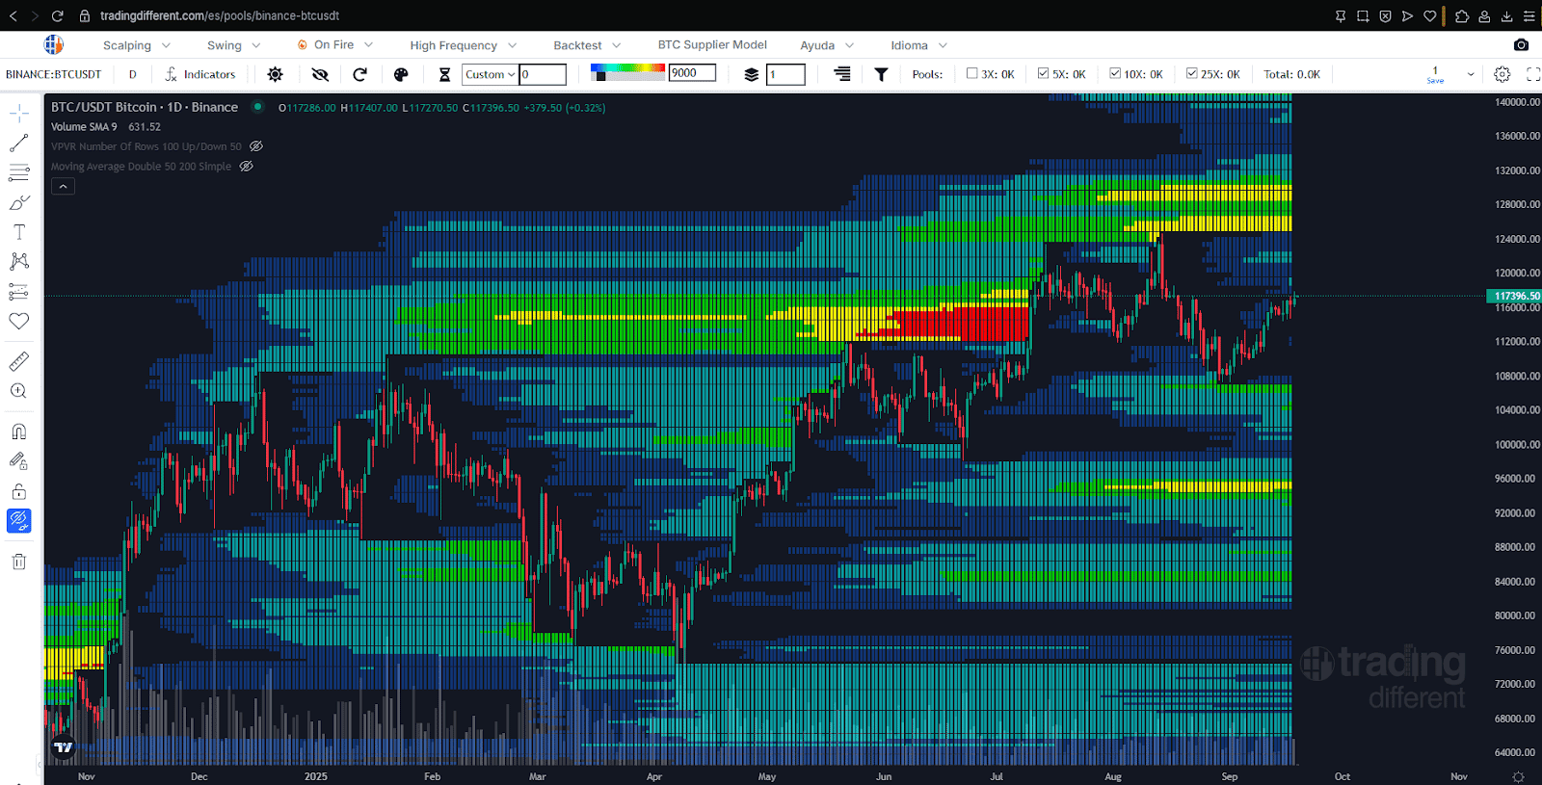Click the refresh arrow in the toolbar

(x=360, y=74)
